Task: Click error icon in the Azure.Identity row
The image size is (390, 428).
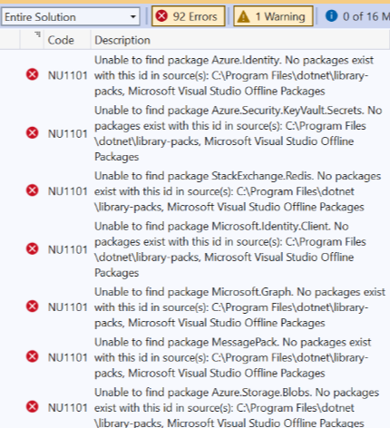Action: (33, 74)
